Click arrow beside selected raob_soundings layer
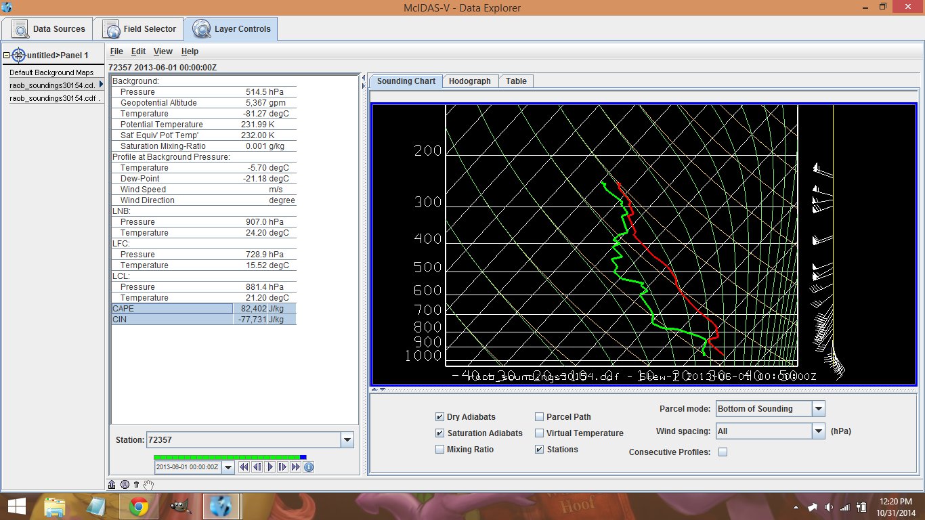Viewport: 925px width, 520px height. 101,85
